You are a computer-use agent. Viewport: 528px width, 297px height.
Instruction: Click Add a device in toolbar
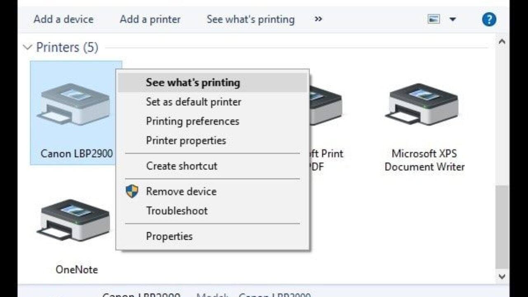tap(64, 19)
